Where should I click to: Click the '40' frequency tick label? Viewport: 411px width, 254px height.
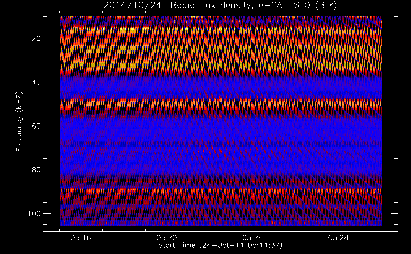(x=37, y=82)
